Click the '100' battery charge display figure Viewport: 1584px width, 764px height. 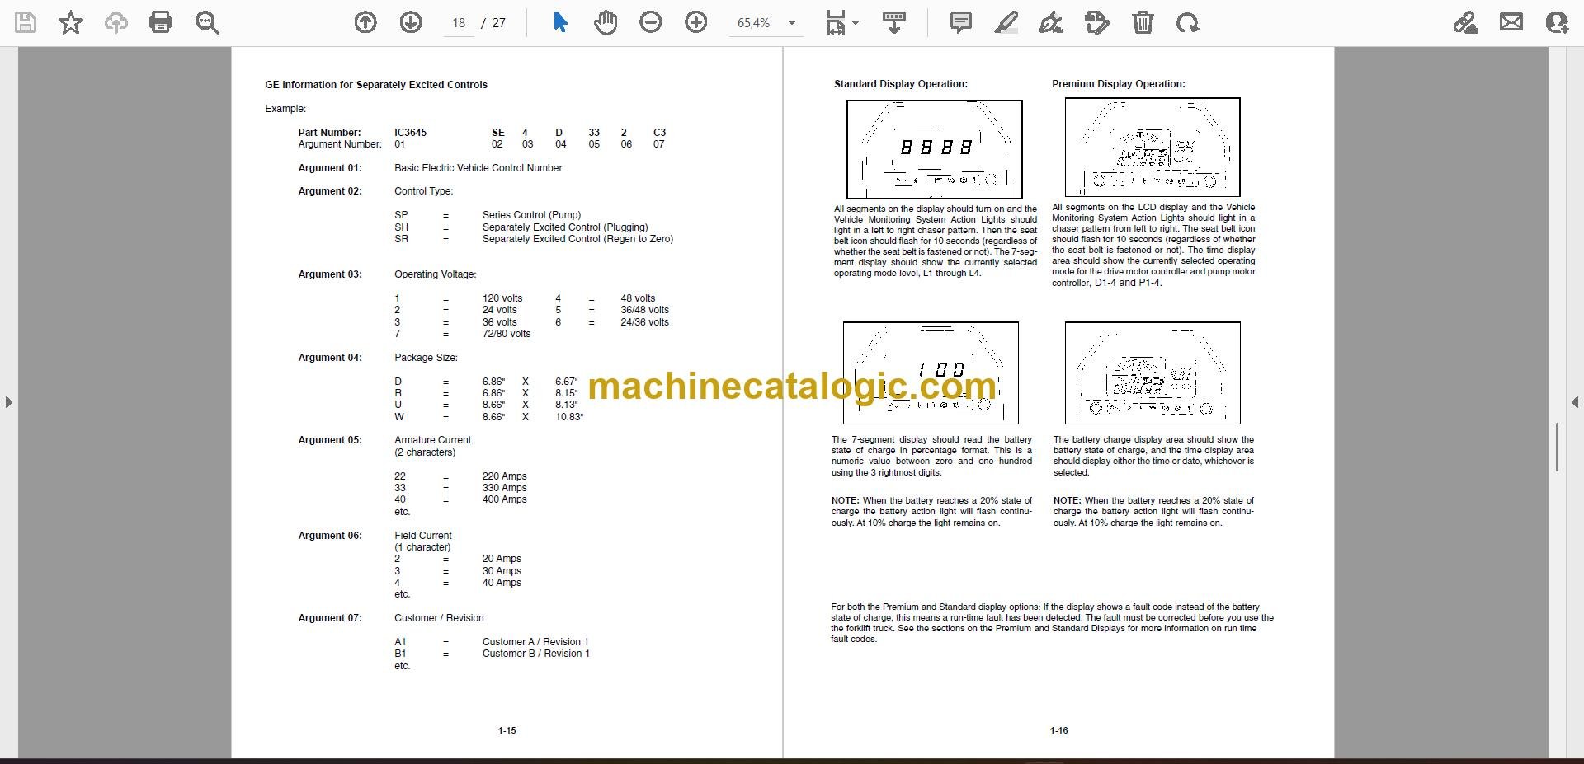click(931, 373)
